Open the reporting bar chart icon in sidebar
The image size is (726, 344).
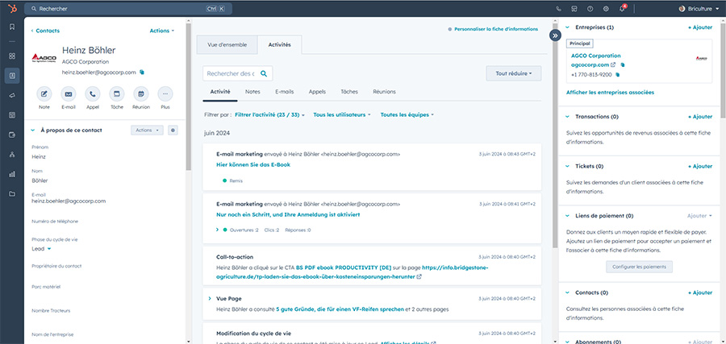tap(12, 174)
